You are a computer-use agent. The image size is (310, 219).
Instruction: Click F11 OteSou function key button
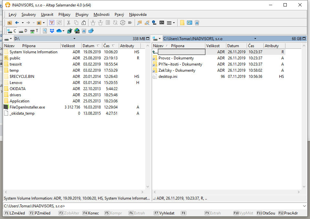pos(266,213)
